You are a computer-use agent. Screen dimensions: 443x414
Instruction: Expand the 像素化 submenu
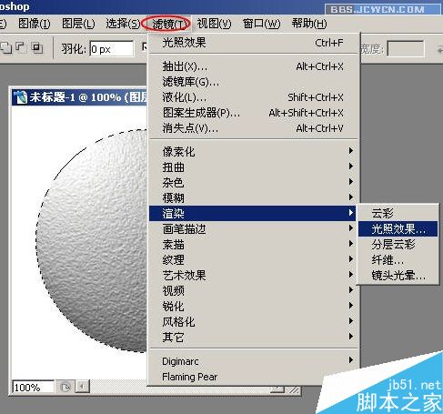pyautogui.click(x=254, y=151)
